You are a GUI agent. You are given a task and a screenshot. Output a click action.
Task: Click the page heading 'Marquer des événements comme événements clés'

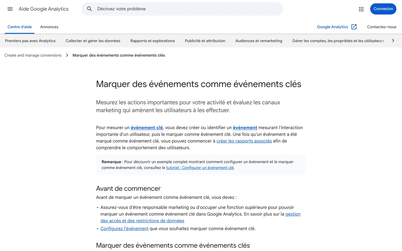click(x=198, y=84)
